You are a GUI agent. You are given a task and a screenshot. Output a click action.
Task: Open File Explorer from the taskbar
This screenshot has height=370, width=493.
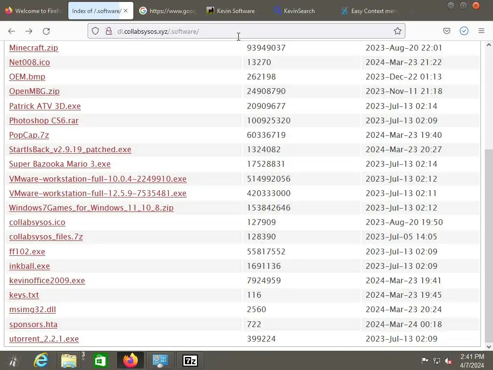(x=68, y=360)
